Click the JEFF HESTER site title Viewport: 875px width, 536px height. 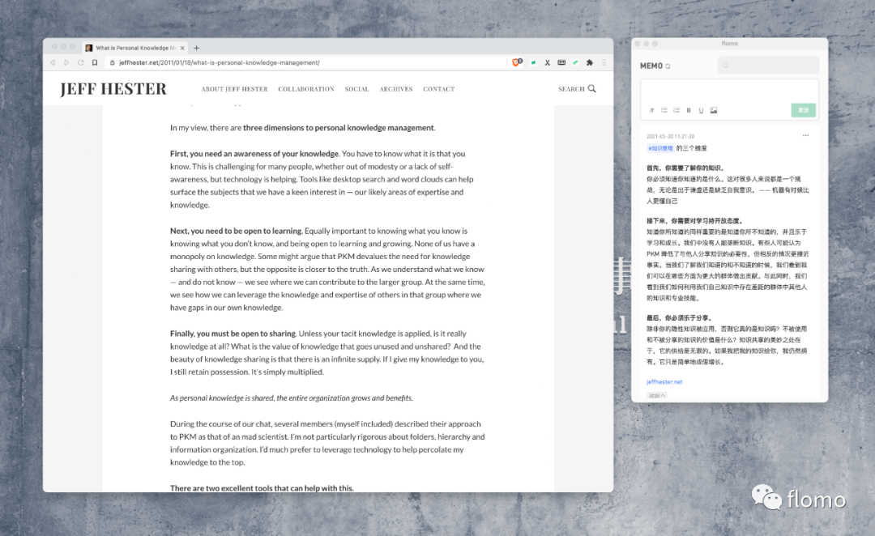(113, 89)
